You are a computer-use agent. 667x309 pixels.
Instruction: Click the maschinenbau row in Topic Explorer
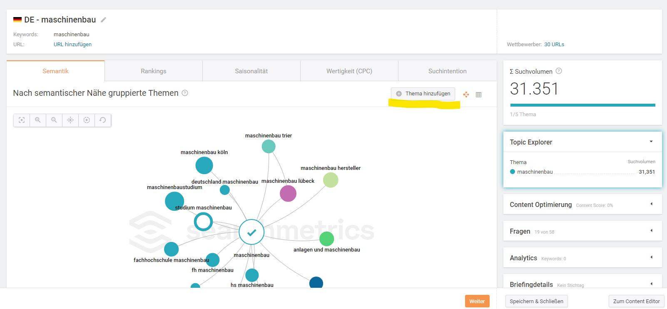(582, 172)
